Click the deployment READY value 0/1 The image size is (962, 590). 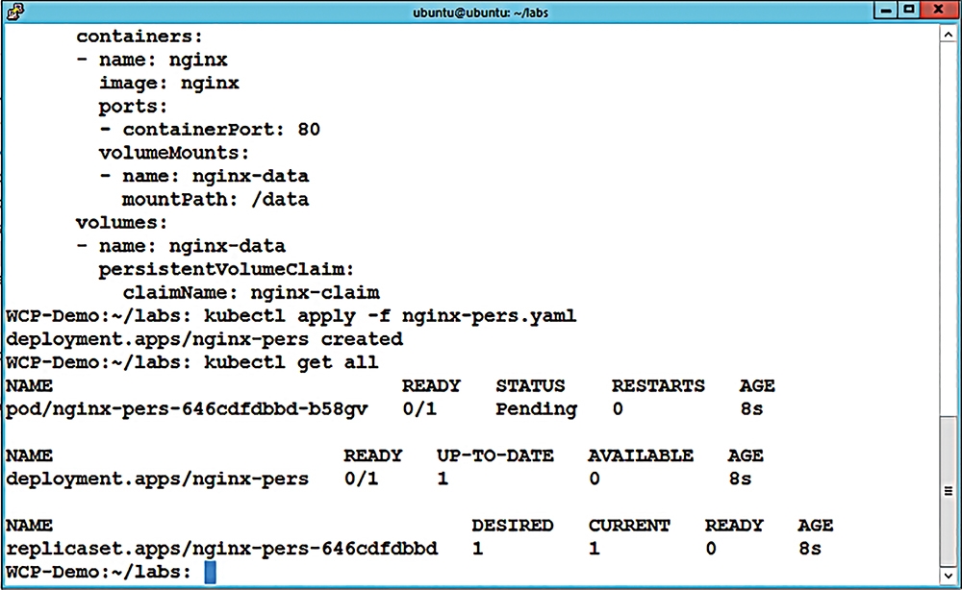(x=362, y=479)
